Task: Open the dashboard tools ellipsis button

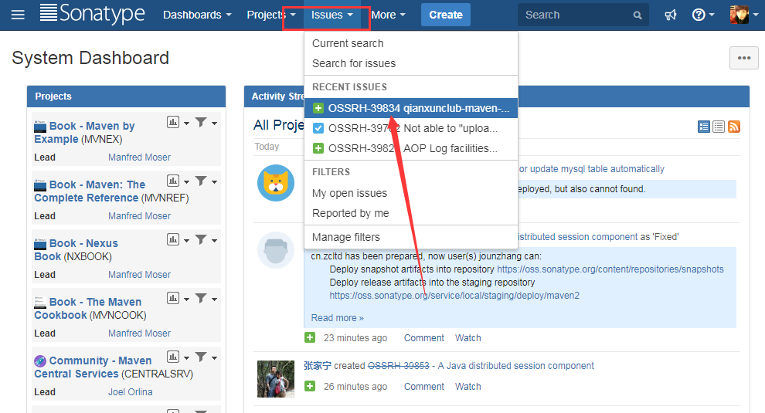Action: pyautogui.click(x=744, y=58)
